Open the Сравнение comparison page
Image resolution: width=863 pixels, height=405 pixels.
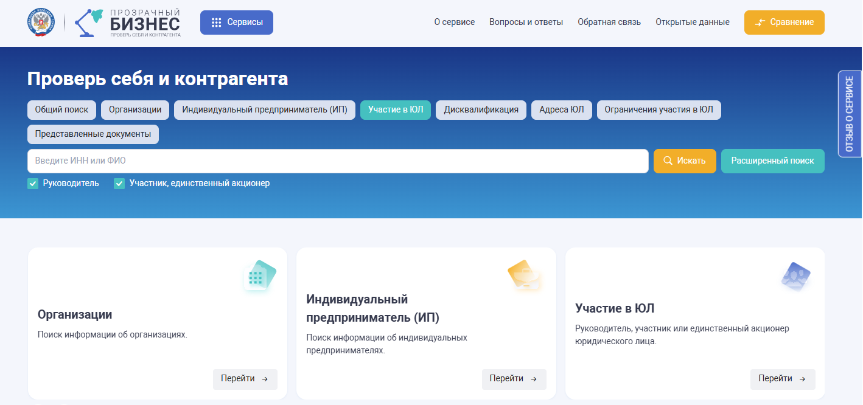tap(784, 22)
